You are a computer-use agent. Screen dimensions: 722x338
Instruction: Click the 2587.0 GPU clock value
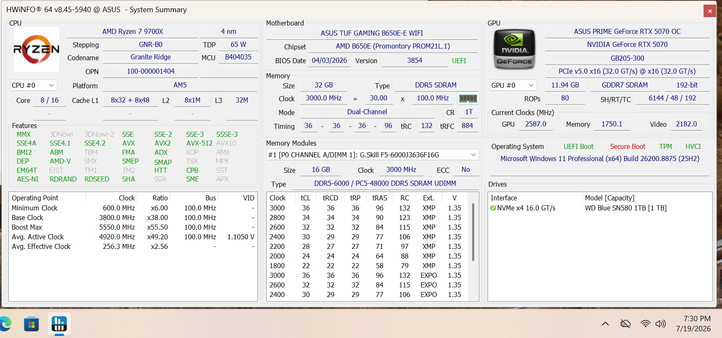536,124
